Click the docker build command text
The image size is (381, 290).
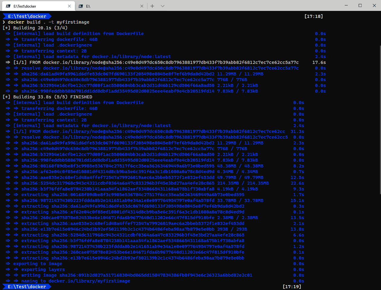pyautogui.click(x=48, y=22)
